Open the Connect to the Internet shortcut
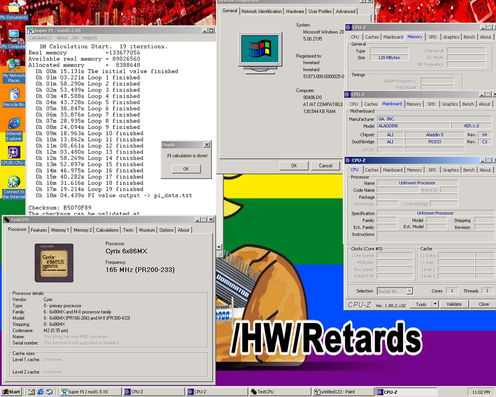The width and height of the screenshot is (496, 397). click(14, 187)
